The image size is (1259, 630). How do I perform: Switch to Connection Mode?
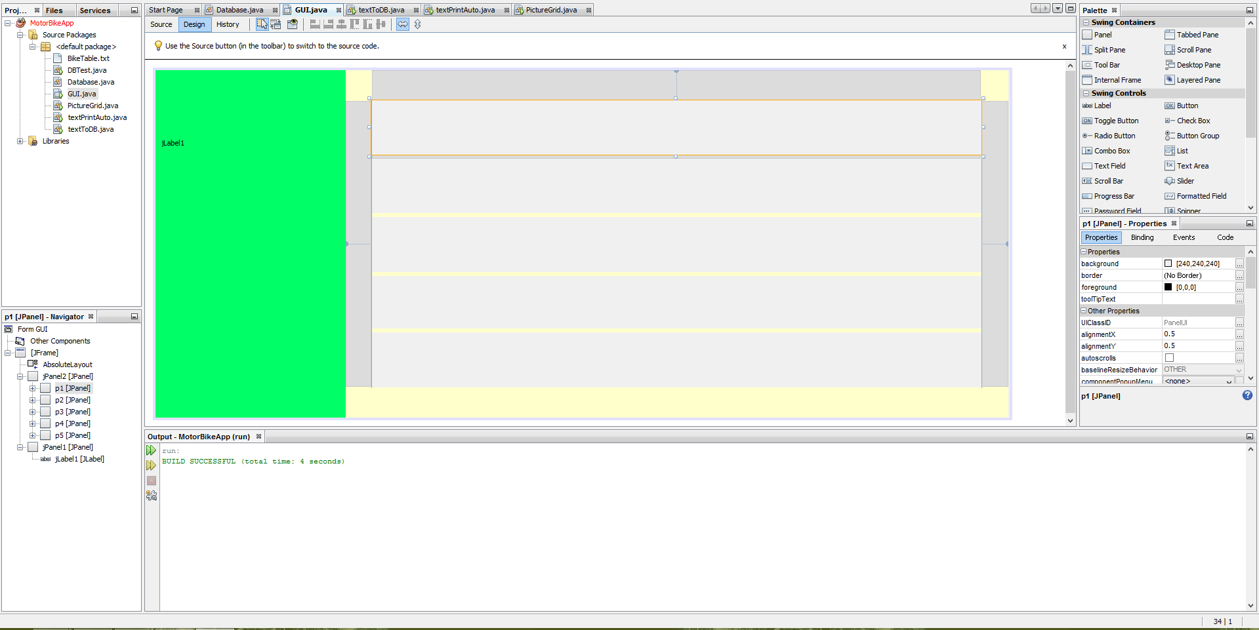point(276,24)
